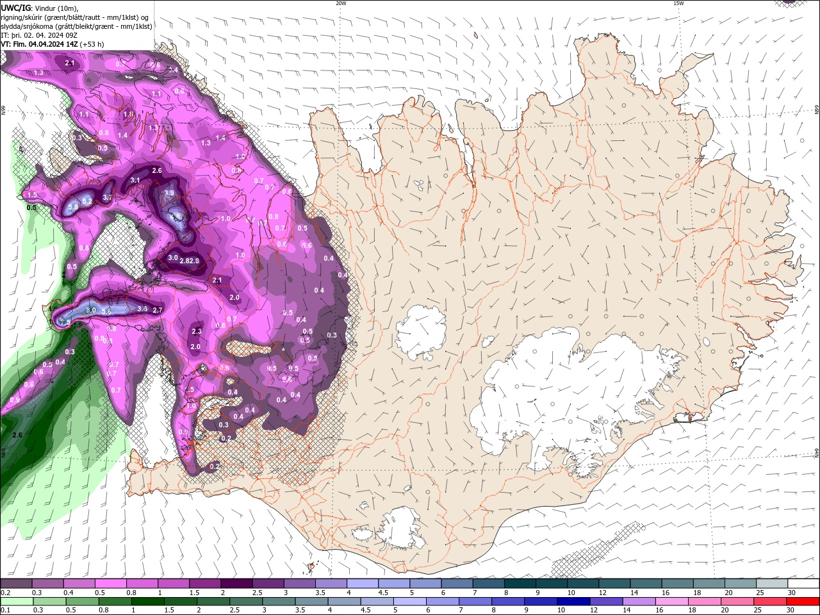820x615 pixels.
Task: Click the 20W longitude label at the top
Action: [x=341, y=3]
